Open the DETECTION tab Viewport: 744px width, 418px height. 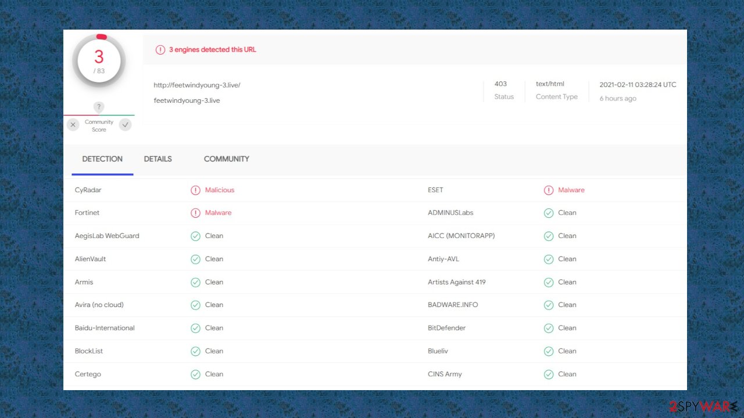(x=102, y=159)
